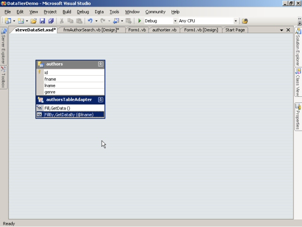302x227 pixels.
Task: Open the Build menu
Action: [67, 12]
